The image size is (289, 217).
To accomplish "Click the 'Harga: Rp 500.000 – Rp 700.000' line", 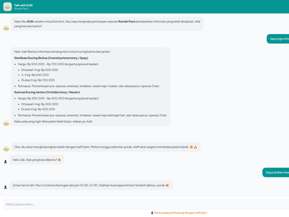I will point(58,64).
